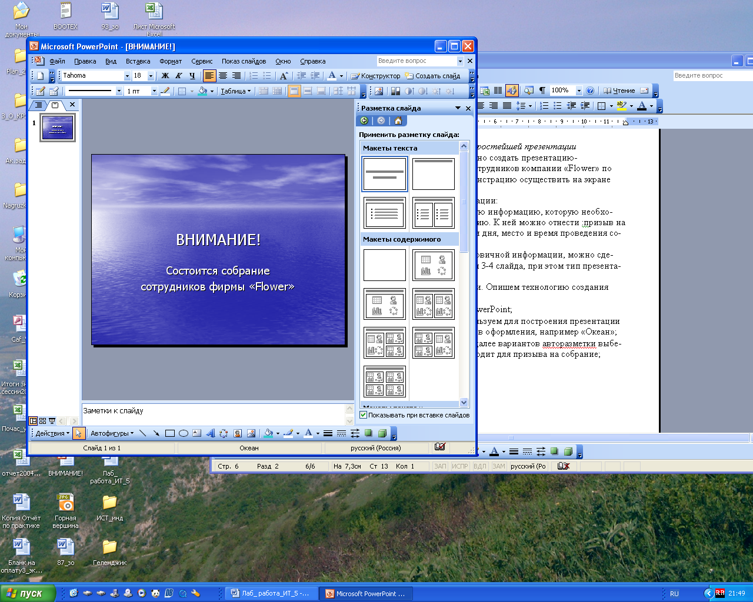Viewport: 753px width, 602px height.
Task: Open the Правка menu
Action: [85, 61]
